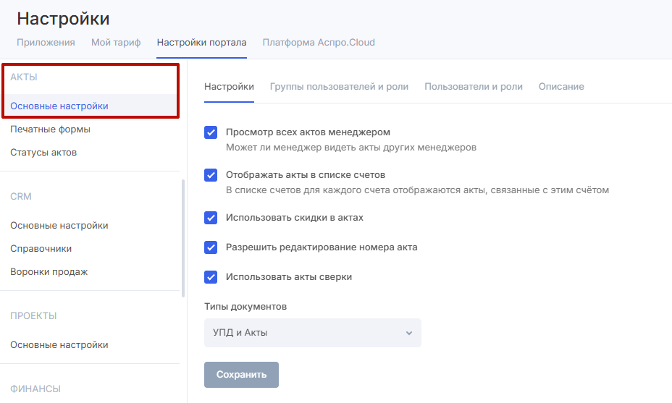Select 'Статусы актов' sidebar item
The width and height of the screenshot is (672, 403).
43,153
